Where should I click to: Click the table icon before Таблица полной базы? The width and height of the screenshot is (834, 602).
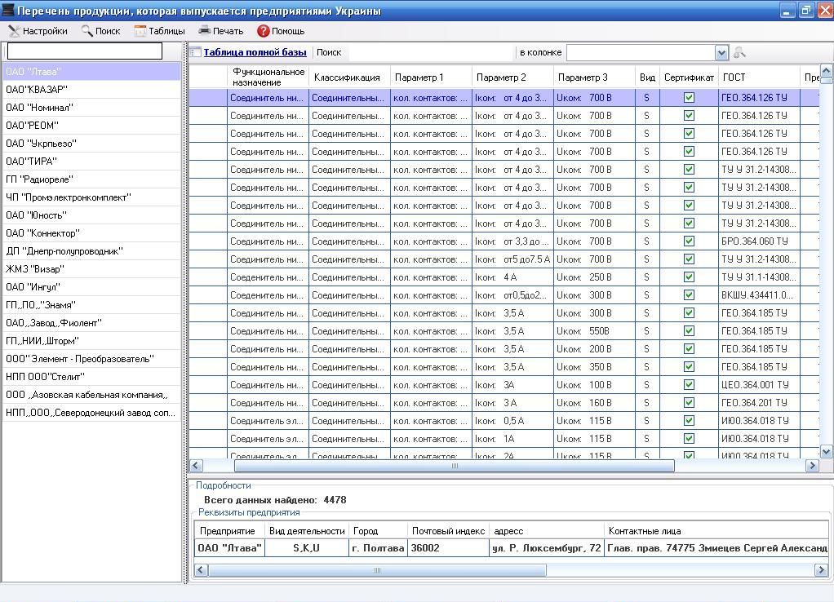196,52
